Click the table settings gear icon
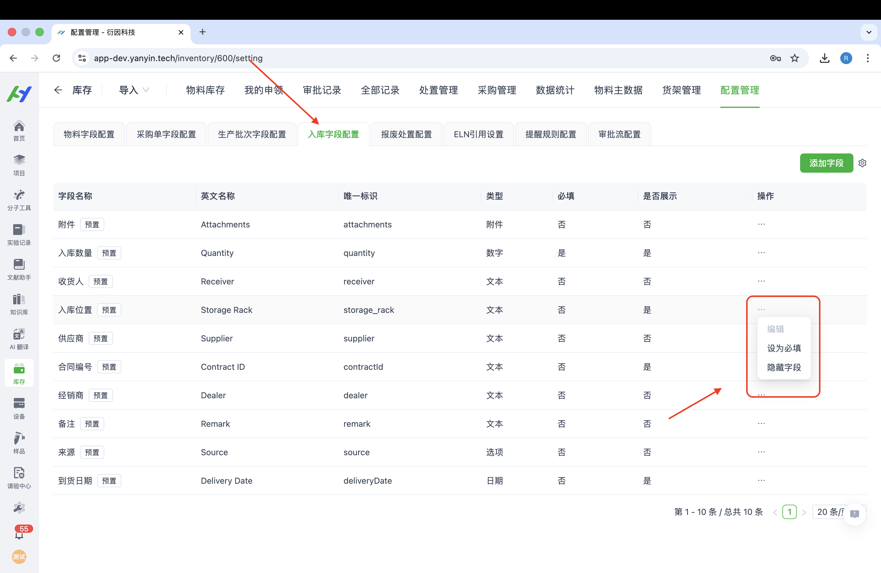 coord(862,163)
